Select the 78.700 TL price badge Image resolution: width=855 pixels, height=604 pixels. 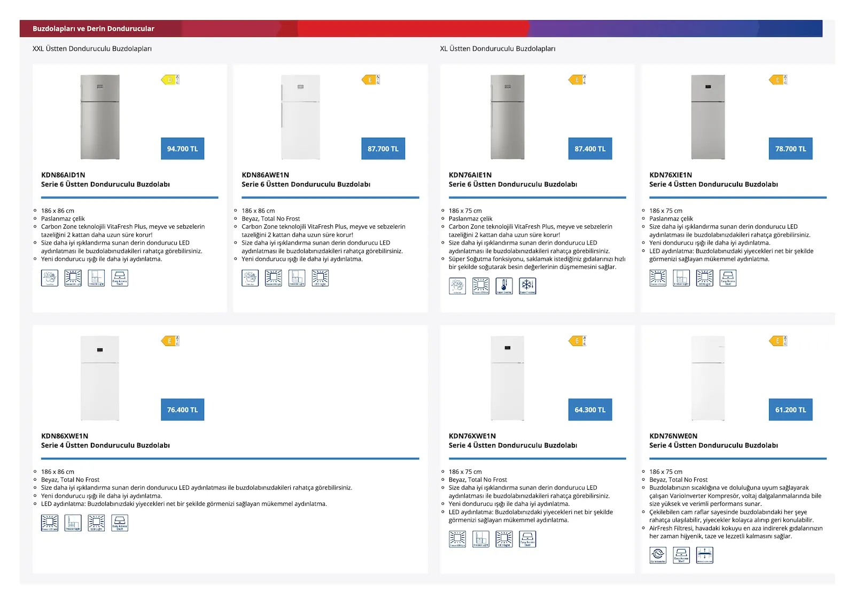(791, 148)
